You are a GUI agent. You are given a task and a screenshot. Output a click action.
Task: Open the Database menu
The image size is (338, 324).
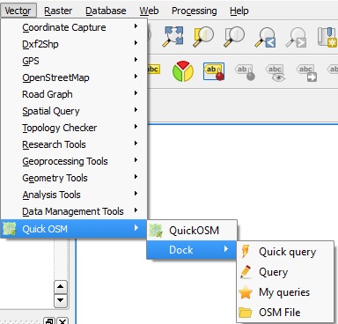106,11
